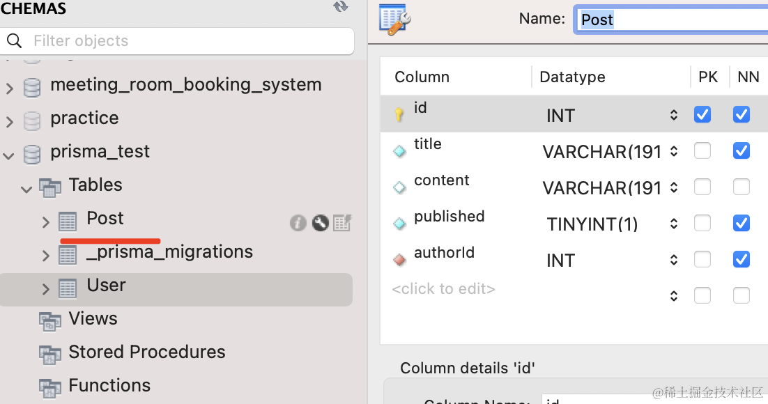Viewport: 768px width, 404px height.
Task: Click the primary key icon for id
Action: pos(399,115)
